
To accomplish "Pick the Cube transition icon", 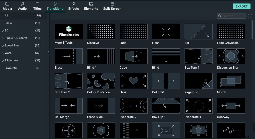I will pyautogui.click(x=134, y=56).
